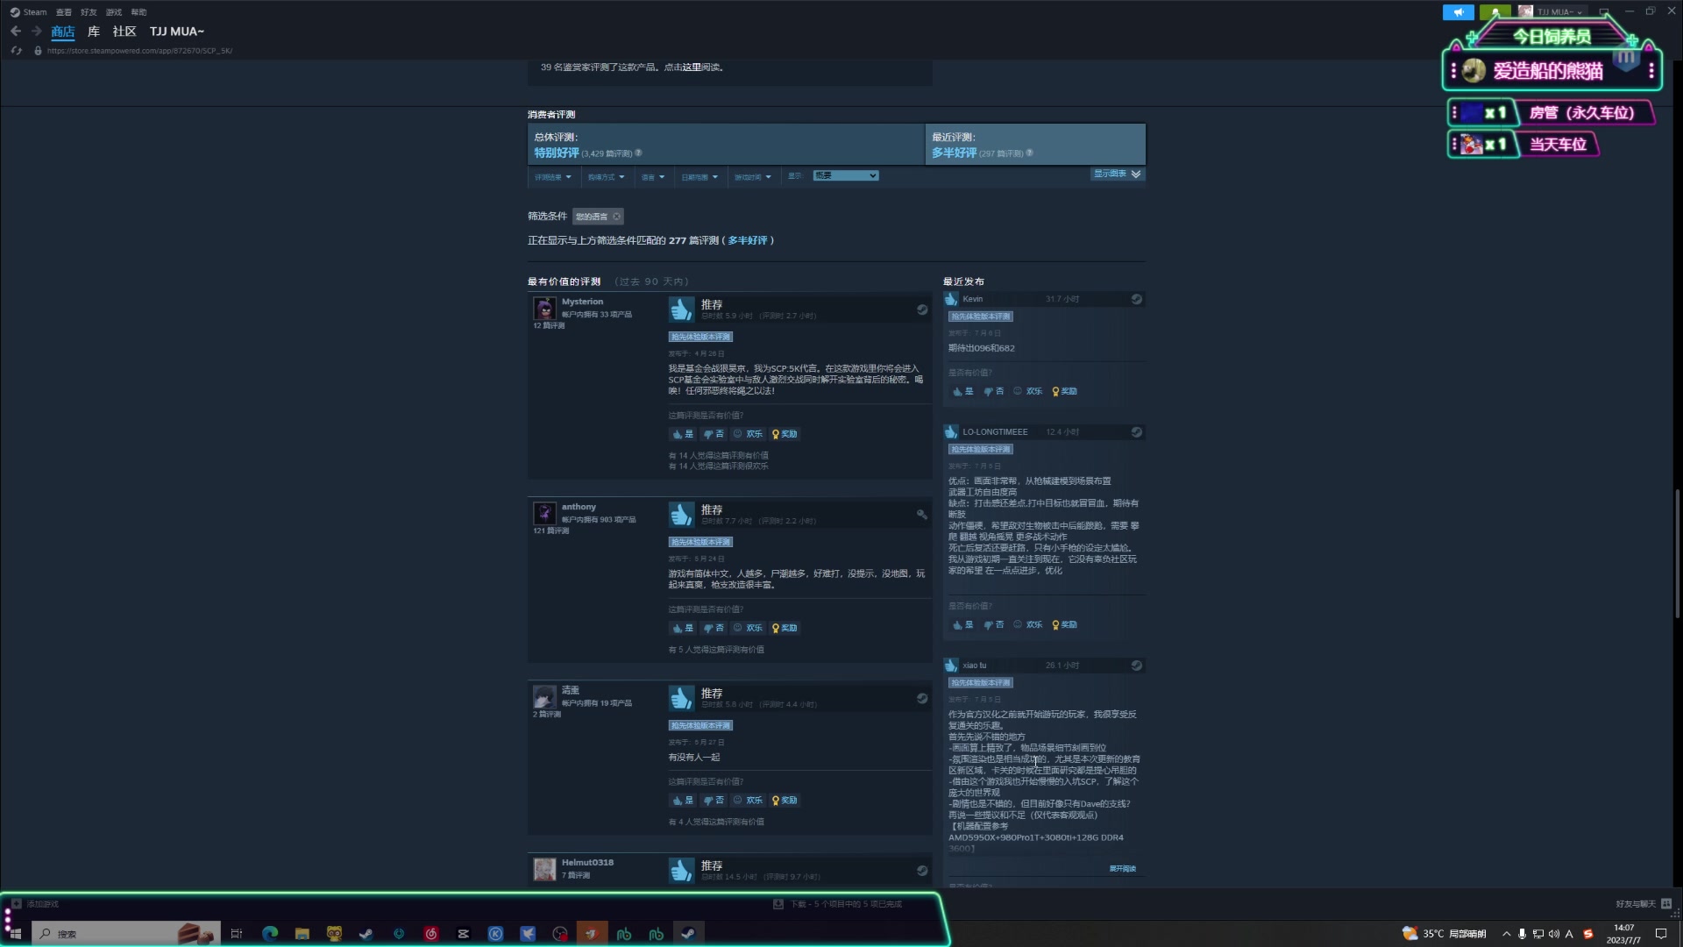Image resolution: width=1683 pixels, height=947 pixels.
Task: Open the TJJ MUA~ profile menu tab
Action: coord(177,32)
